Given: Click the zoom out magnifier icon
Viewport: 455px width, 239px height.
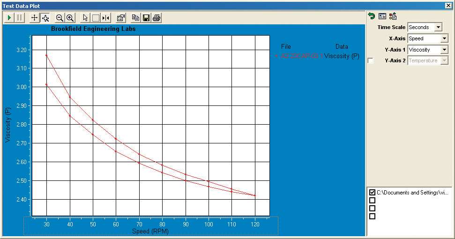Looking at the screenshot, I should [x=60, y=18].
